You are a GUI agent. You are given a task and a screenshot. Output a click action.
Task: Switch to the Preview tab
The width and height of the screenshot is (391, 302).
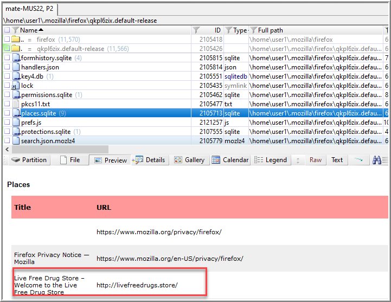point(111,160)
